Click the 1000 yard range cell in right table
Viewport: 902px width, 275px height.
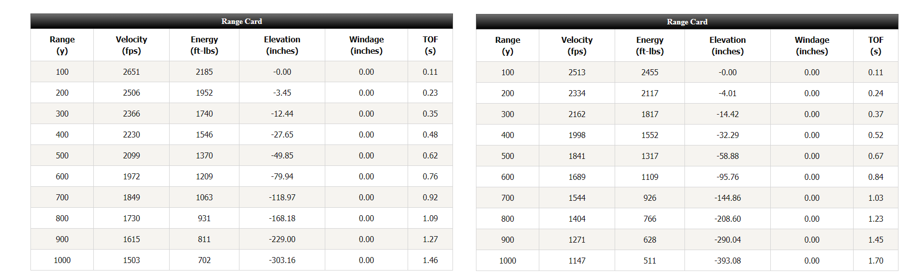click(507, 261)
